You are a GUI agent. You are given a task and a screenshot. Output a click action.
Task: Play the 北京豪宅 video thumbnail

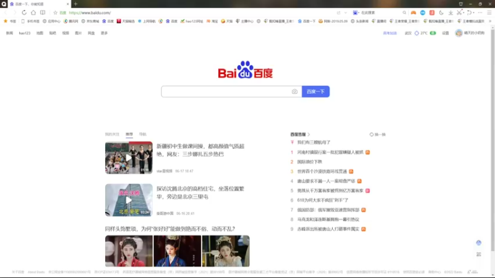pyautogui.click(x=129, y=200)
